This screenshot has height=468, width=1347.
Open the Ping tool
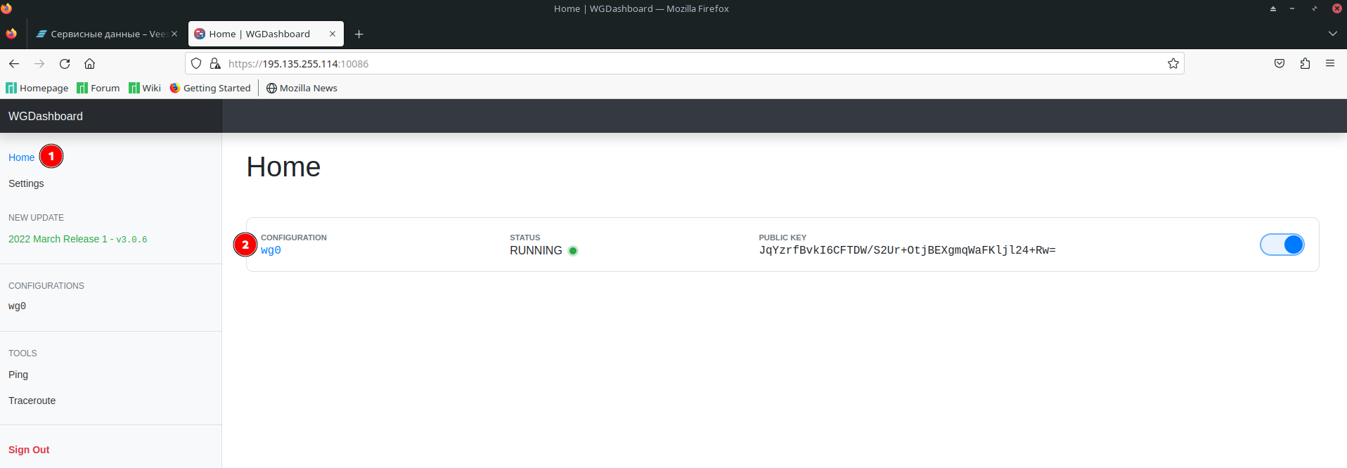[18, 375]
